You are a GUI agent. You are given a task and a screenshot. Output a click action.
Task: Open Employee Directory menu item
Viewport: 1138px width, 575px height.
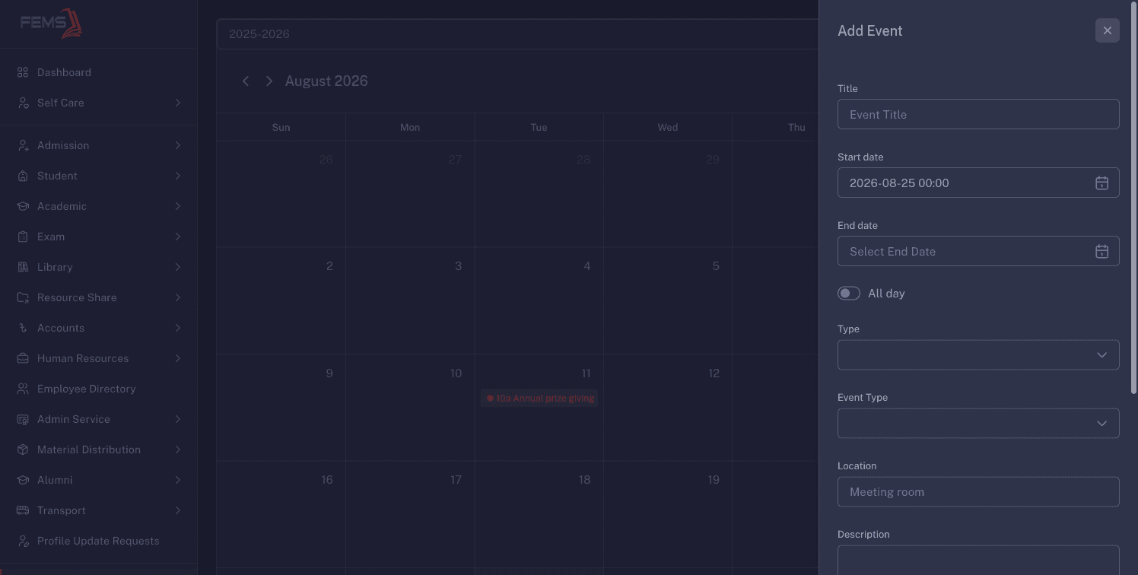click(x=98, y=389)
